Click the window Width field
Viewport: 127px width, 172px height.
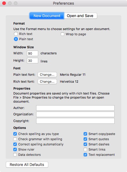32,53
